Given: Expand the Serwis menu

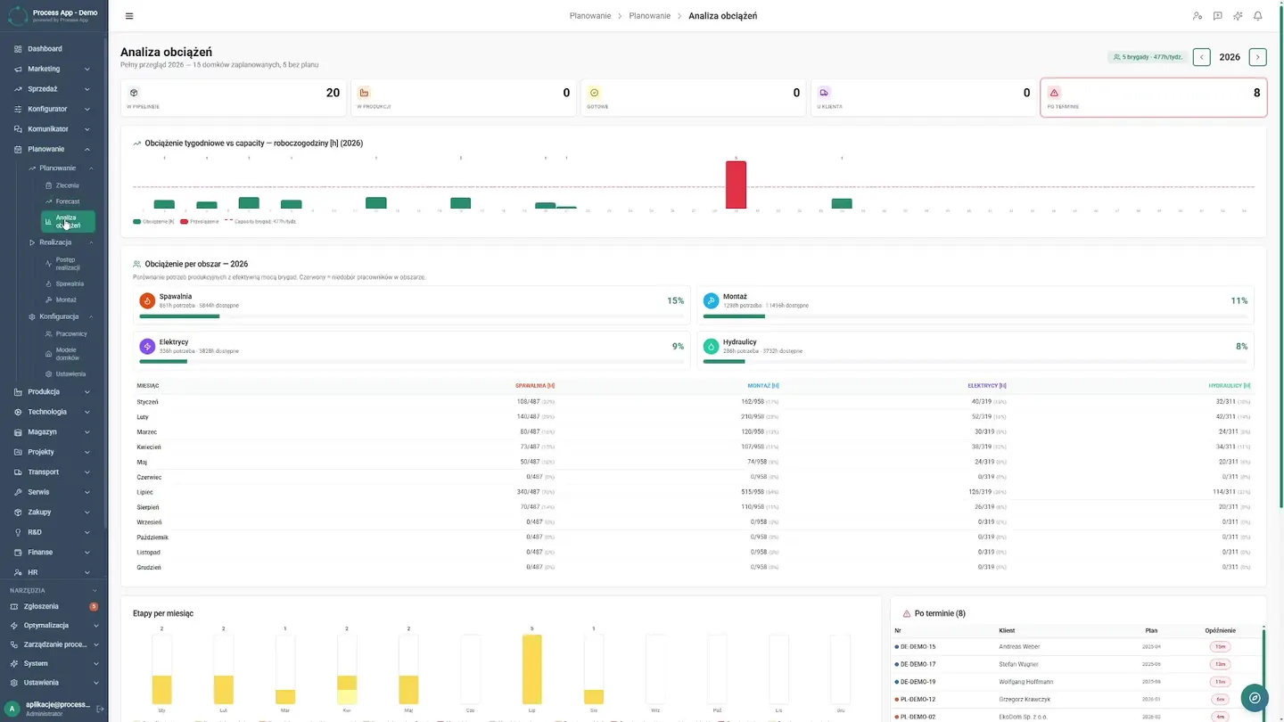Looking at the screenshot, I should 53,492.
